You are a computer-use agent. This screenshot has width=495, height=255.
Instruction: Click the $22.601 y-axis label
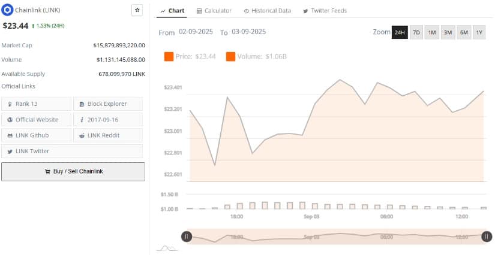click(173, 174)
